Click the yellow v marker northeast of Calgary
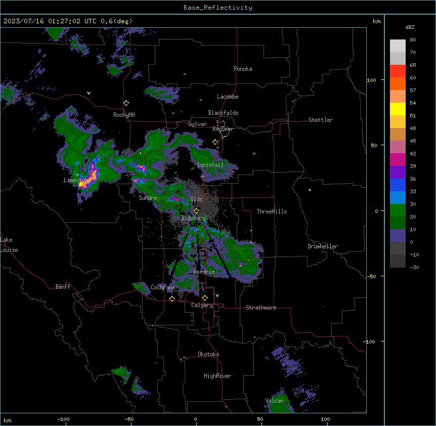This screenshot has height=426, width=436. pyautogui.click(x=217, y=295)
